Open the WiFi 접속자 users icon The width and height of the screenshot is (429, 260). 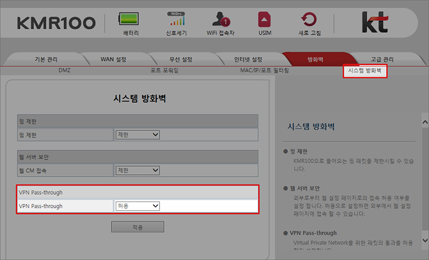tap(221, 18)
